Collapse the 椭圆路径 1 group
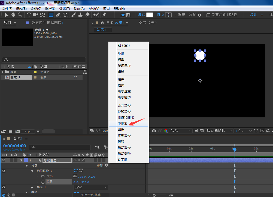Screen dimensions: 273x197 32,171
